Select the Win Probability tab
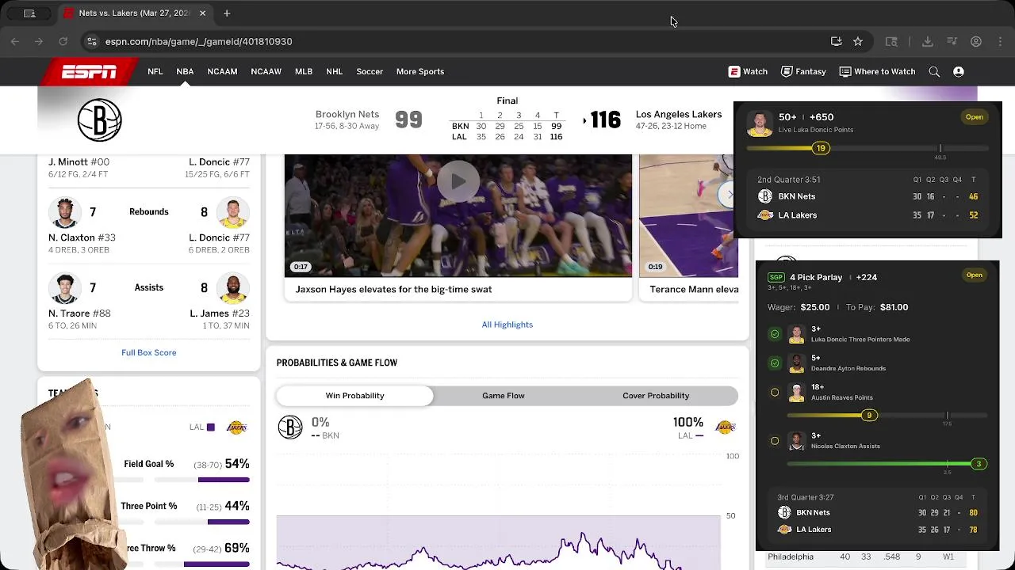 (354, 396)
